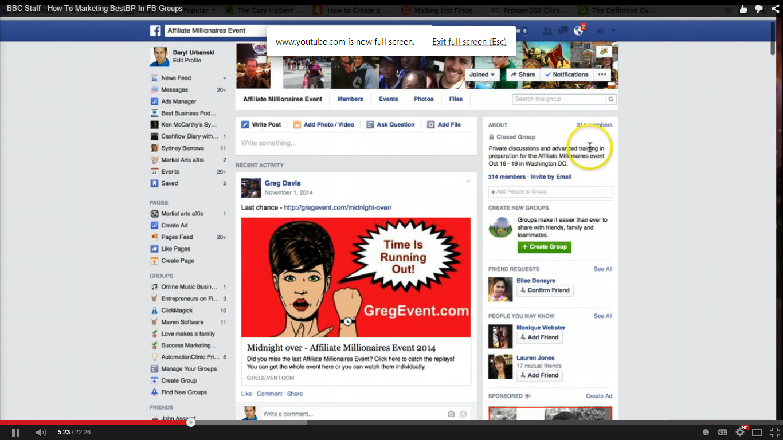Click the Write something text box

tap(356, 143)
